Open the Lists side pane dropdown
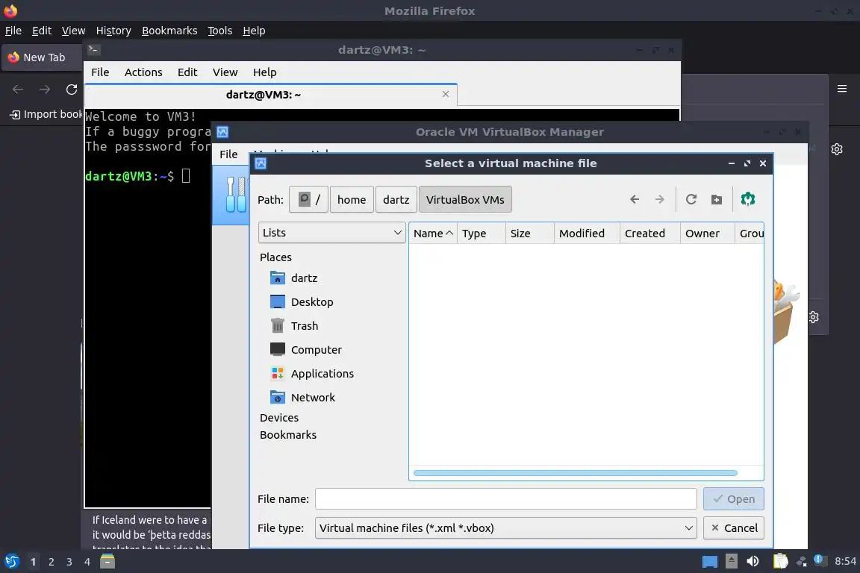 coord(331,233)
